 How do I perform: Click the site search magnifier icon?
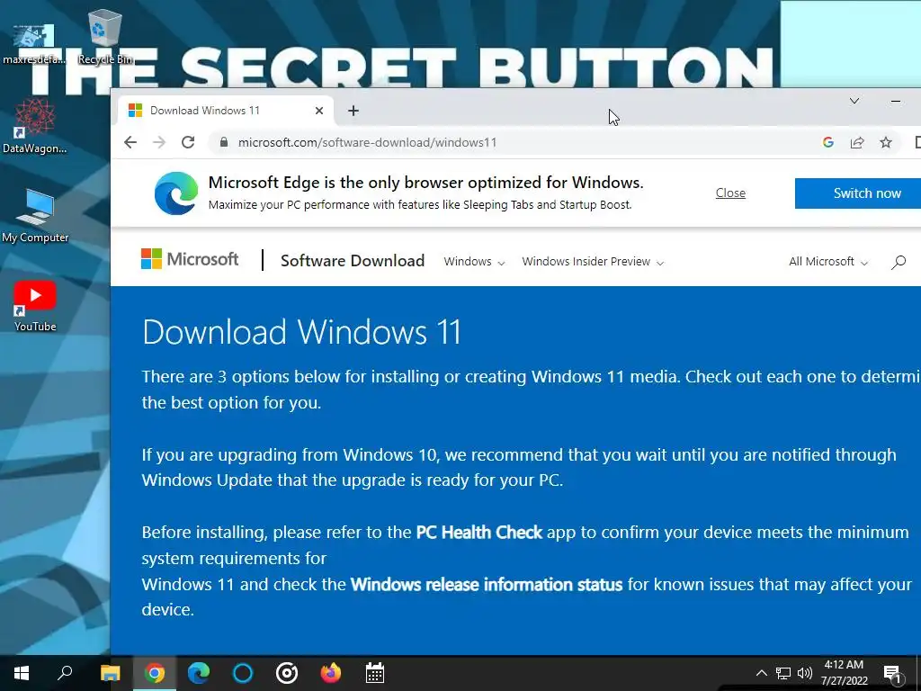point(899,262)
